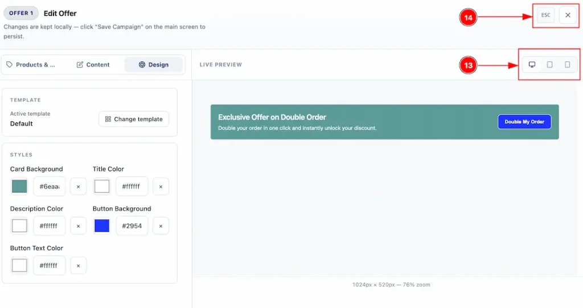The height and width of the screenshot is (308, 583).
Task: Clear the Description Color value
Action: tap(78, 226)
